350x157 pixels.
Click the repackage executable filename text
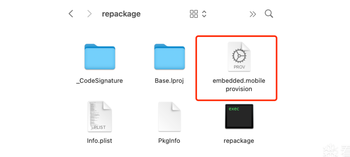[x=239, y=141]
